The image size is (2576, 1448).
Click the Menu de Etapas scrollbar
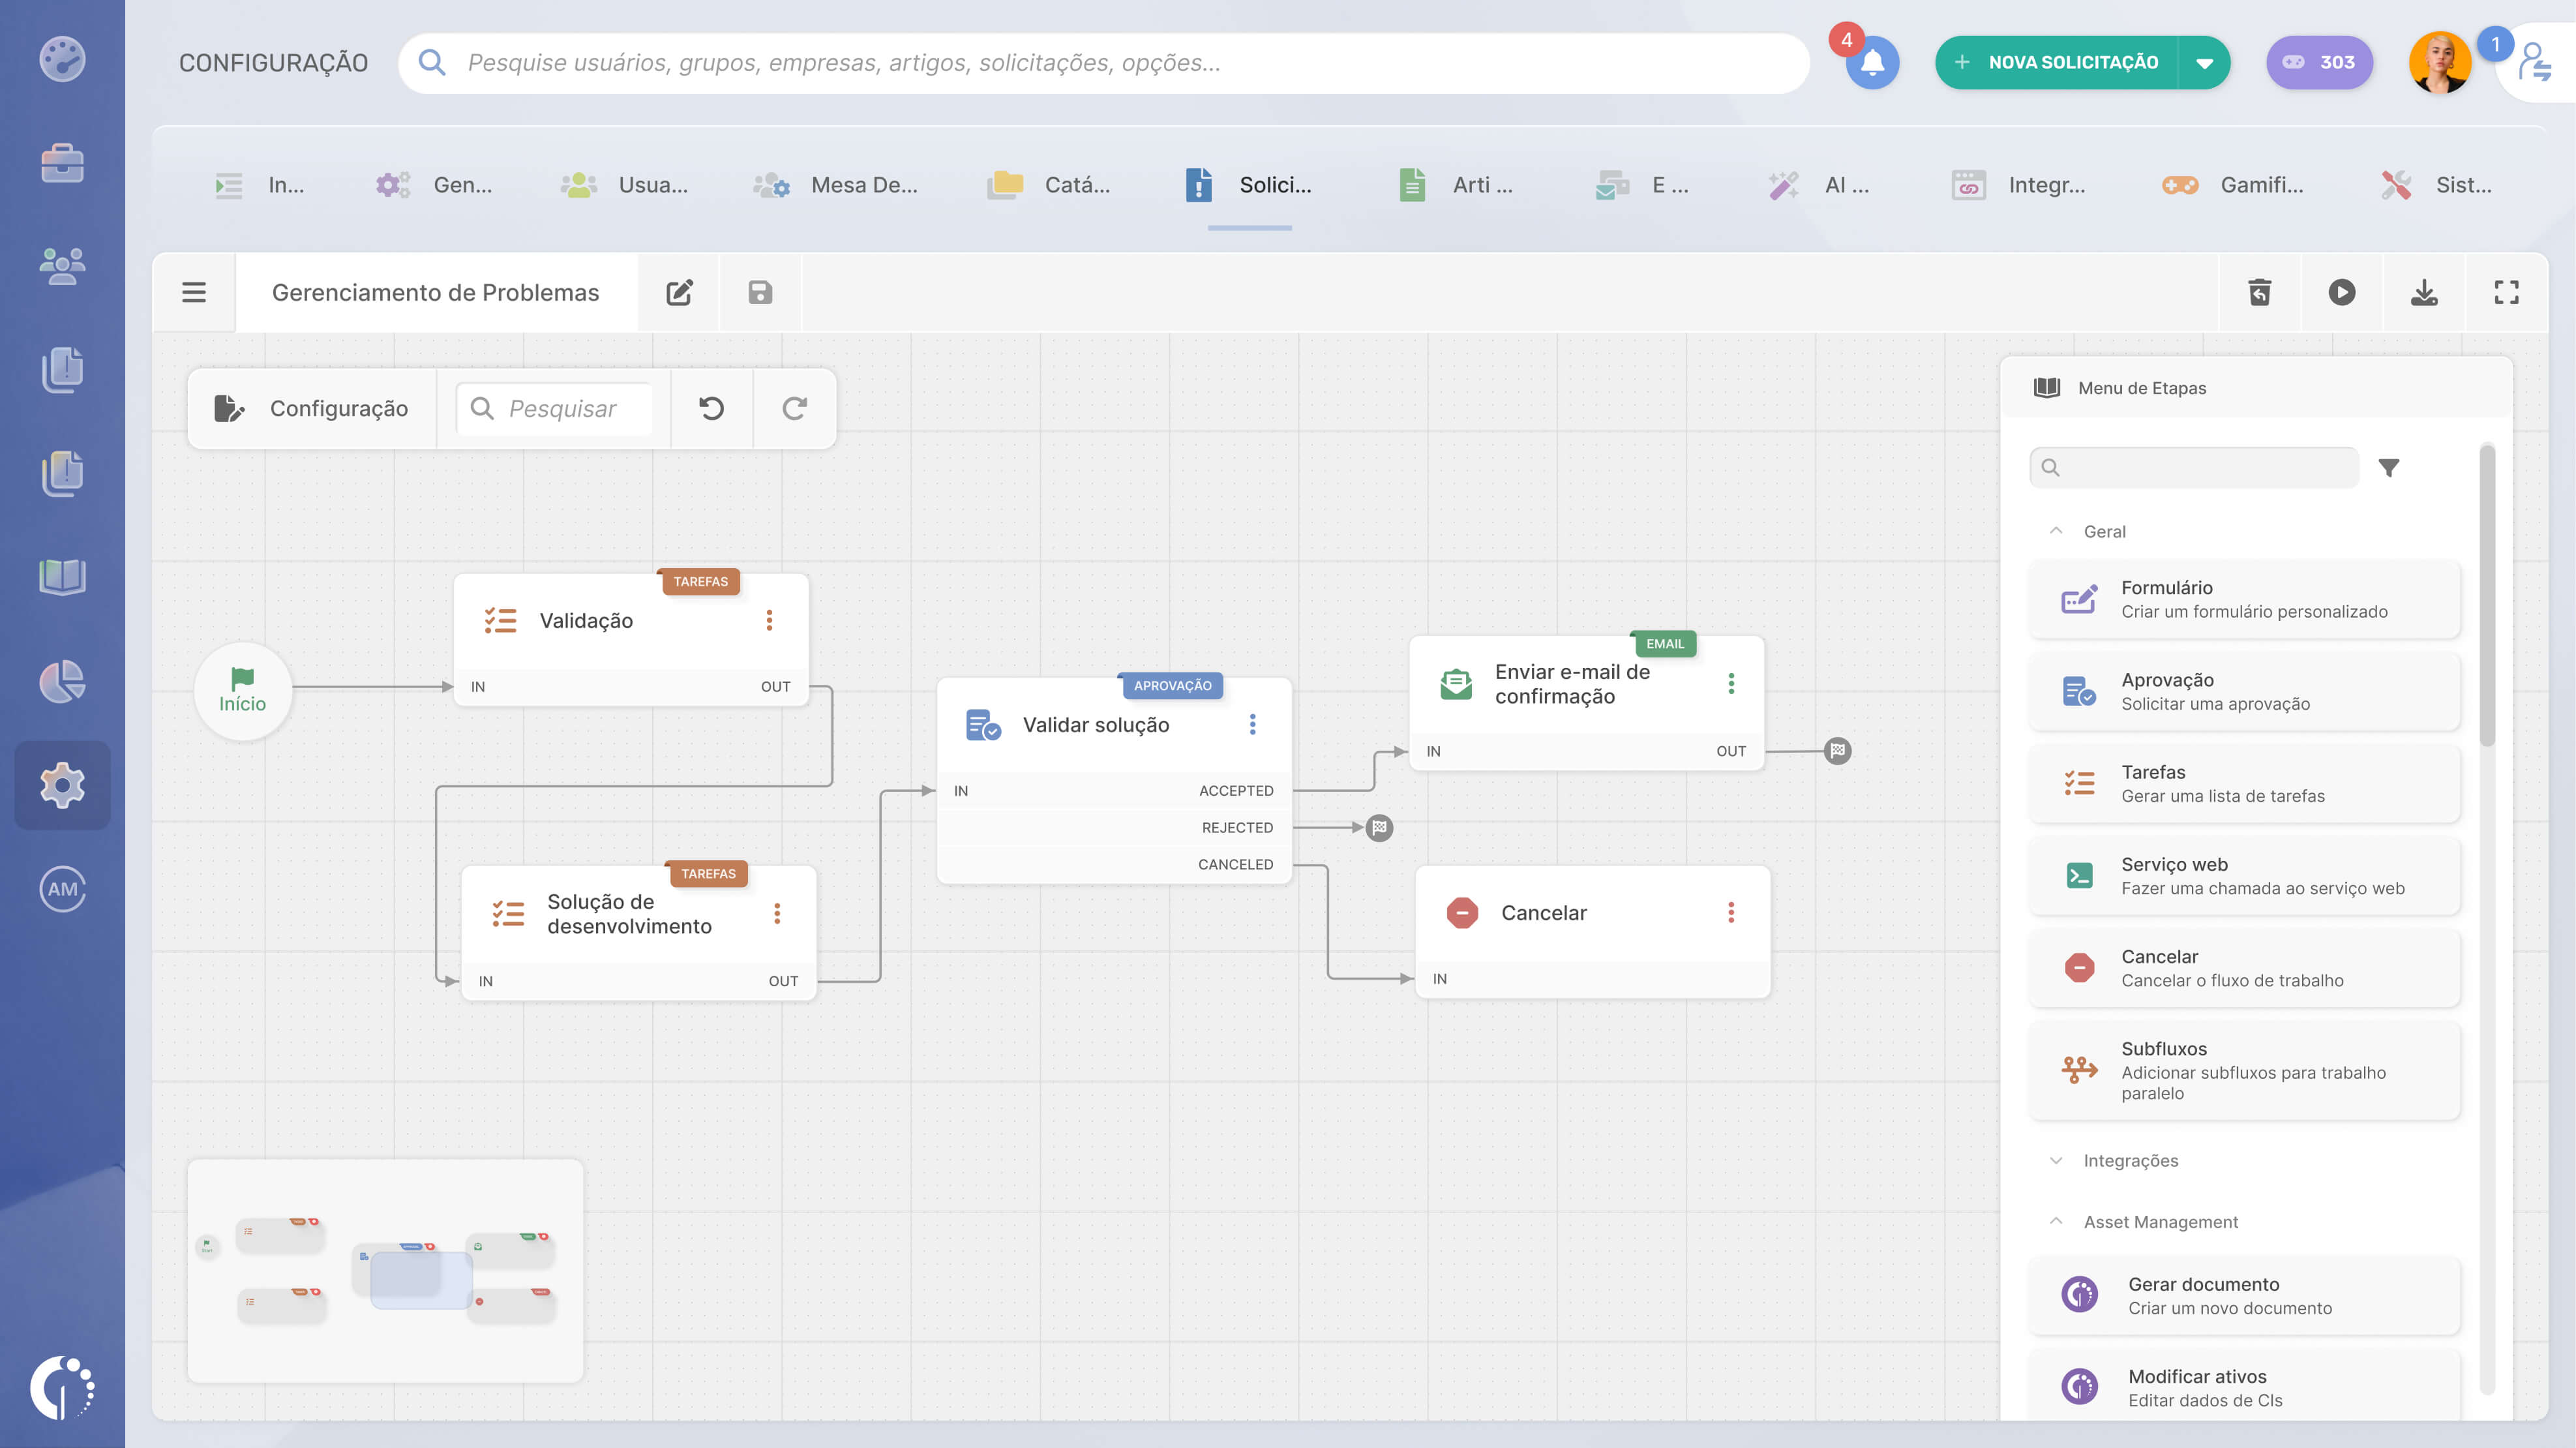pyautogui.click(x=2487, y=595)
